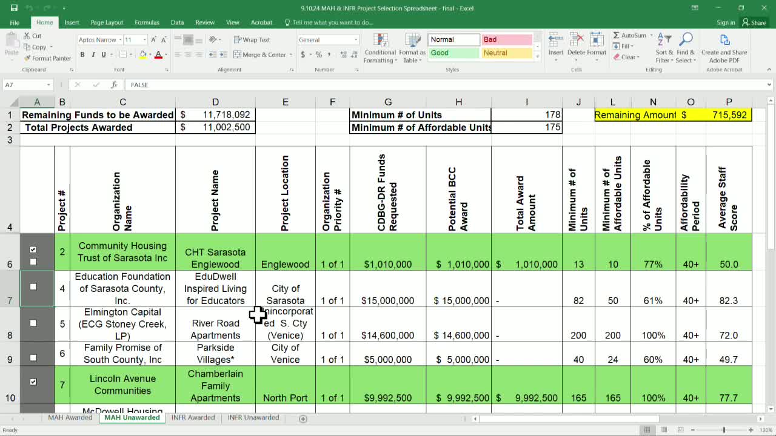This screenshot has width=776, height=436.
Task: Open the font name dropdown
Action: click(x=119, y=40)
